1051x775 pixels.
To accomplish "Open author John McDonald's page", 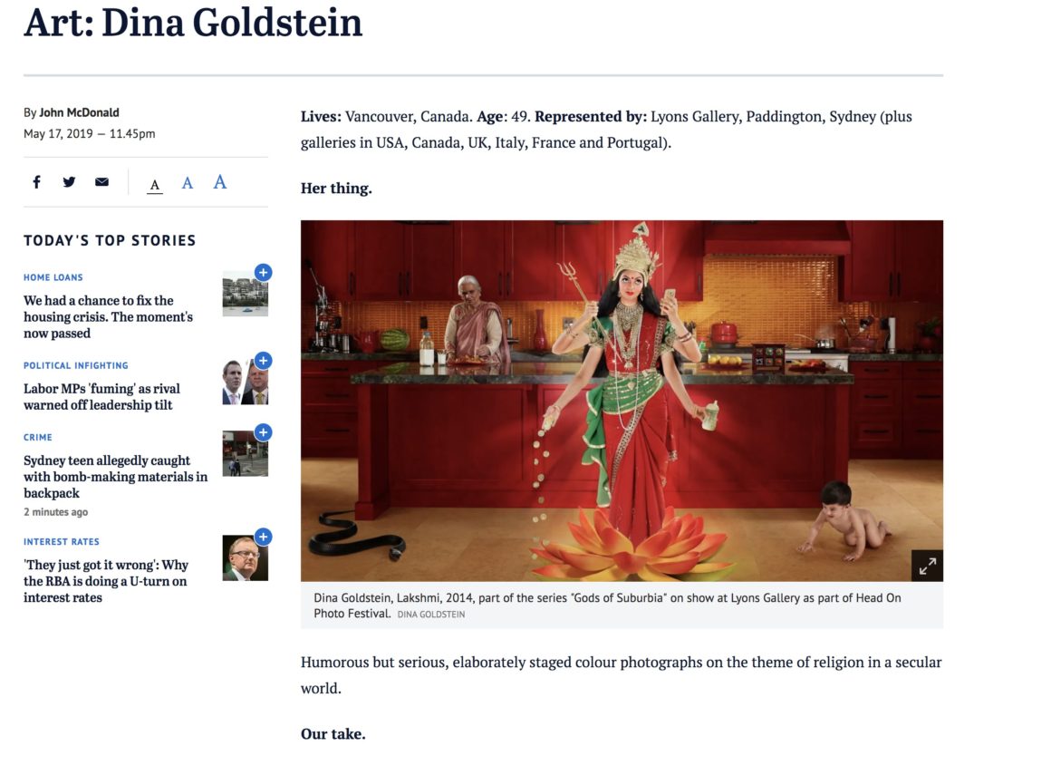I will (x=79, y=112).
